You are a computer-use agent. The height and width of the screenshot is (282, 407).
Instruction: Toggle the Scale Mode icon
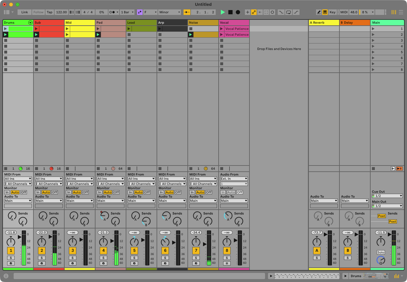pyautogui.click(x=140, y=12)
